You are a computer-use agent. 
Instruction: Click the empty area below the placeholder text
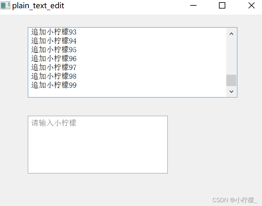pos(95,152)
